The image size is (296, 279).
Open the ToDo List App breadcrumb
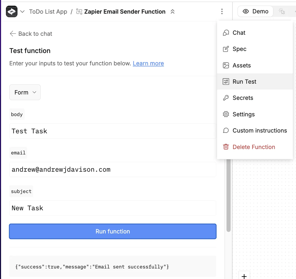pyautogui.click(x=48, y=12)
